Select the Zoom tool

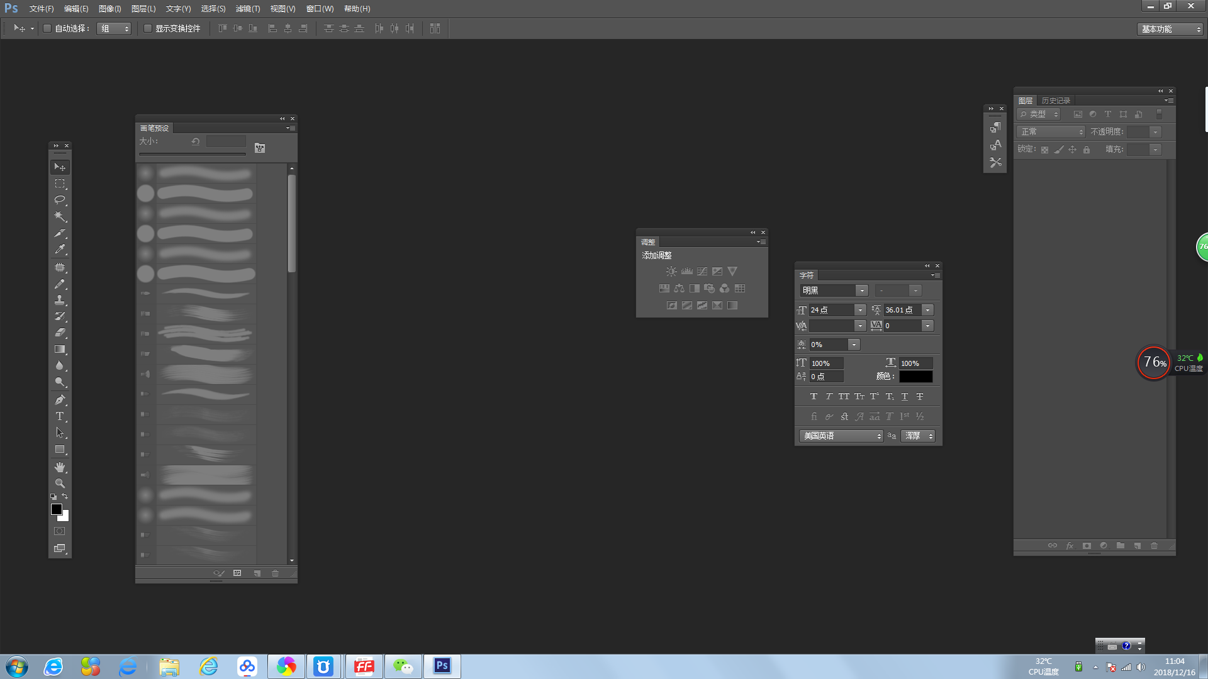60,483
